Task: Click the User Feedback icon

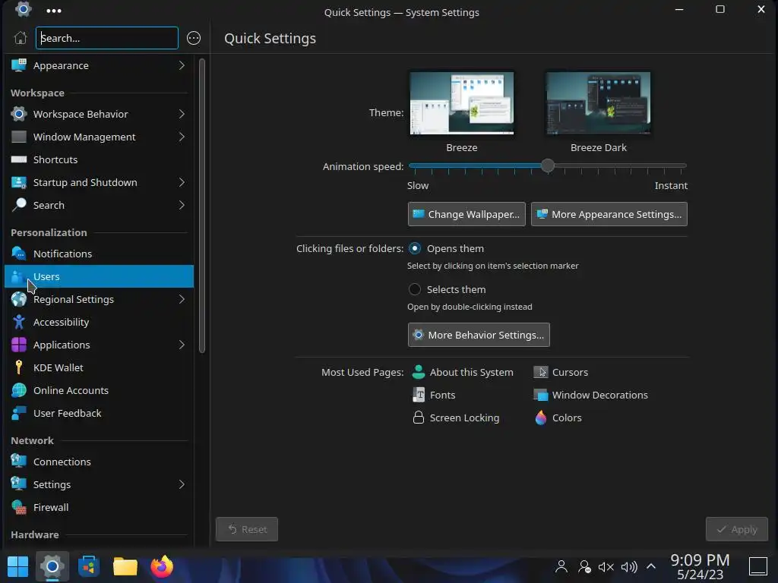Action: coord(19,413)
